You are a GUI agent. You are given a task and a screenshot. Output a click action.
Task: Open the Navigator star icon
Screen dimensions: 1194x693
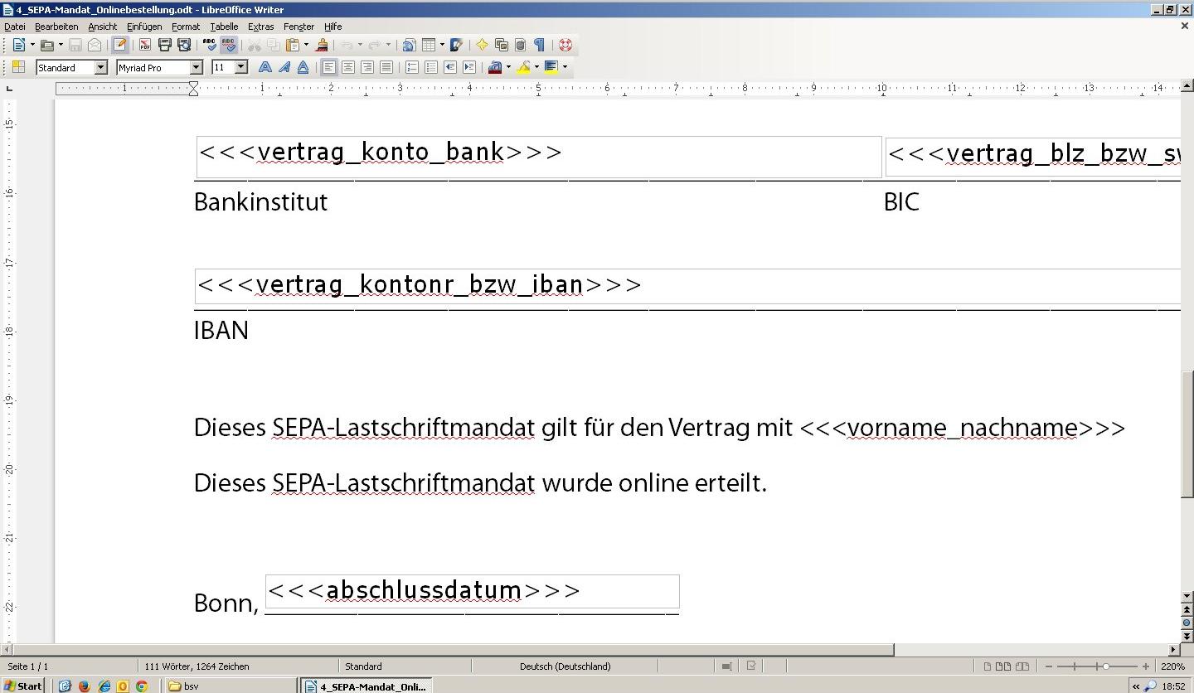[x=482, y=45]
